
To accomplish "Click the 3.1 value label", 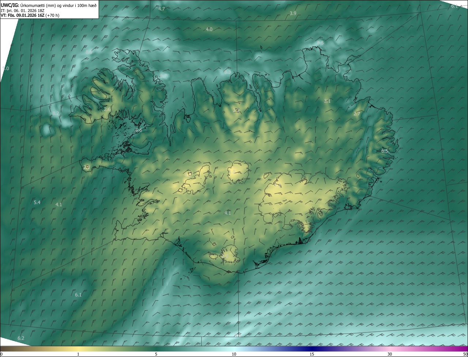I will (x=327, y=101).
